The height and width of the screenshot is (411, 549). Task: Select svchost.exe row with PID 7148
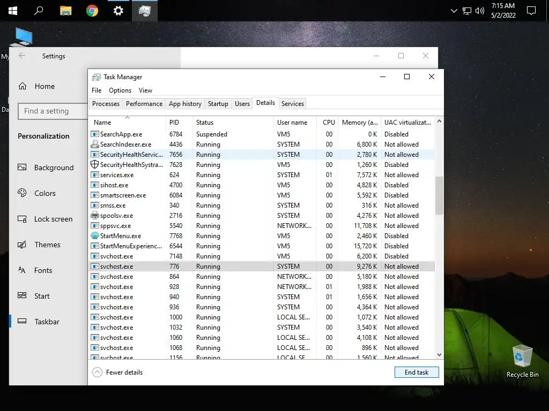262,256
